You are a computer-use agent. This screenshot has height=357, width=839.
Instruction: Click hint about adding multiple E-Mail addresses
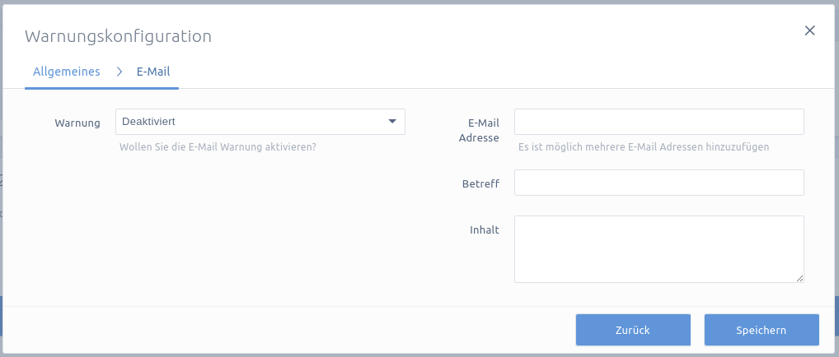(644, 147)
